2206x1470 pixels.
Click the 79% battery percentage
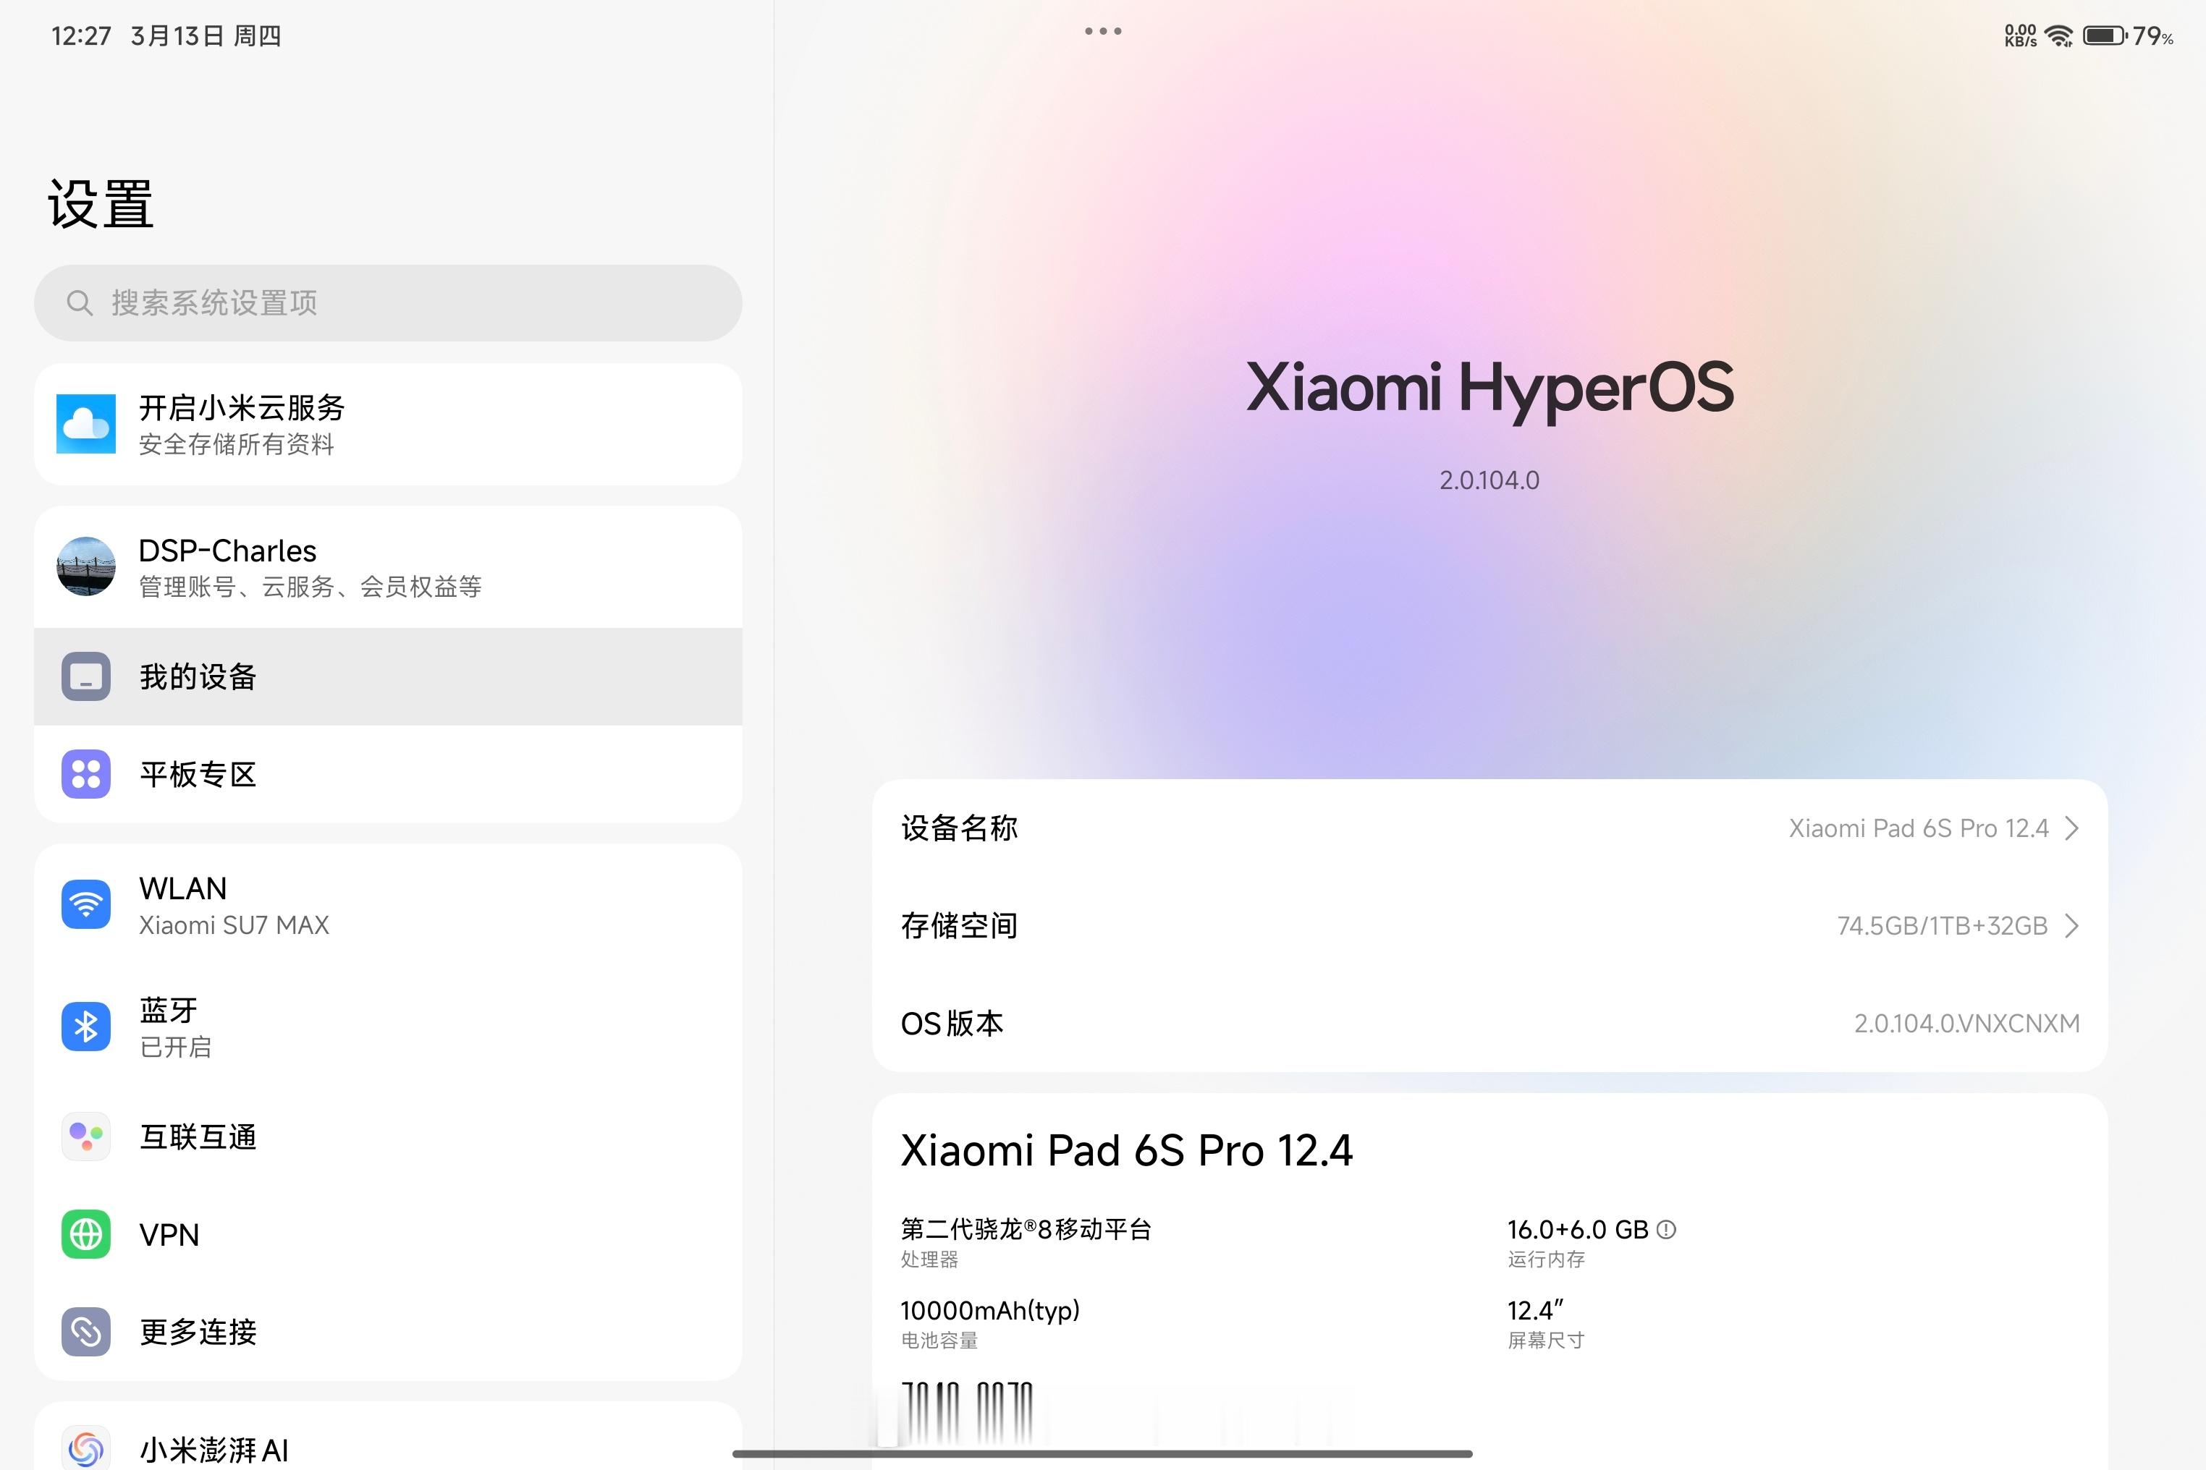coord(2152,35)
